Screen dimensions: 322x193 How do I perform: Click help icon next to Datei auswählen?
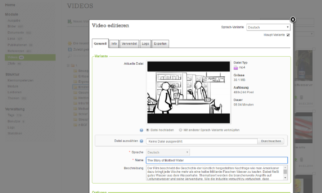pos(141,141)
